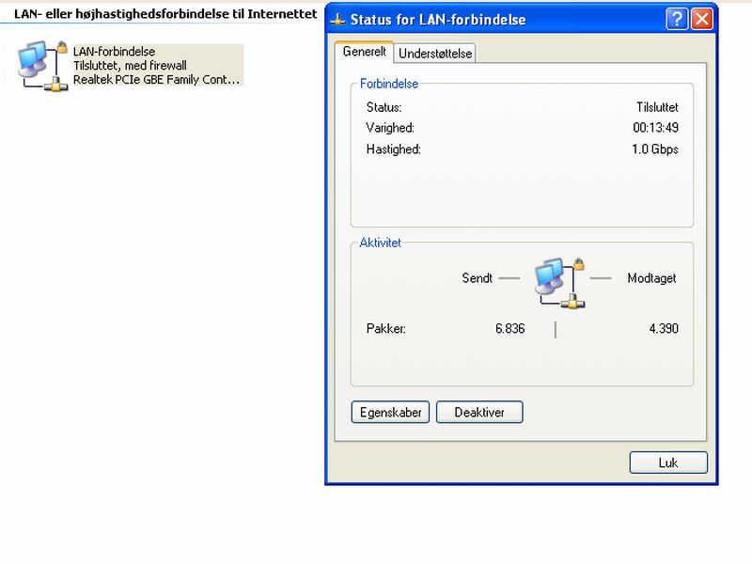The height and width of the screenshot is (564, 752).
Task: Click the heading 'LAN- eller højhastighedsforbindelse til Internettet'
Action: (x=165, y=14)
